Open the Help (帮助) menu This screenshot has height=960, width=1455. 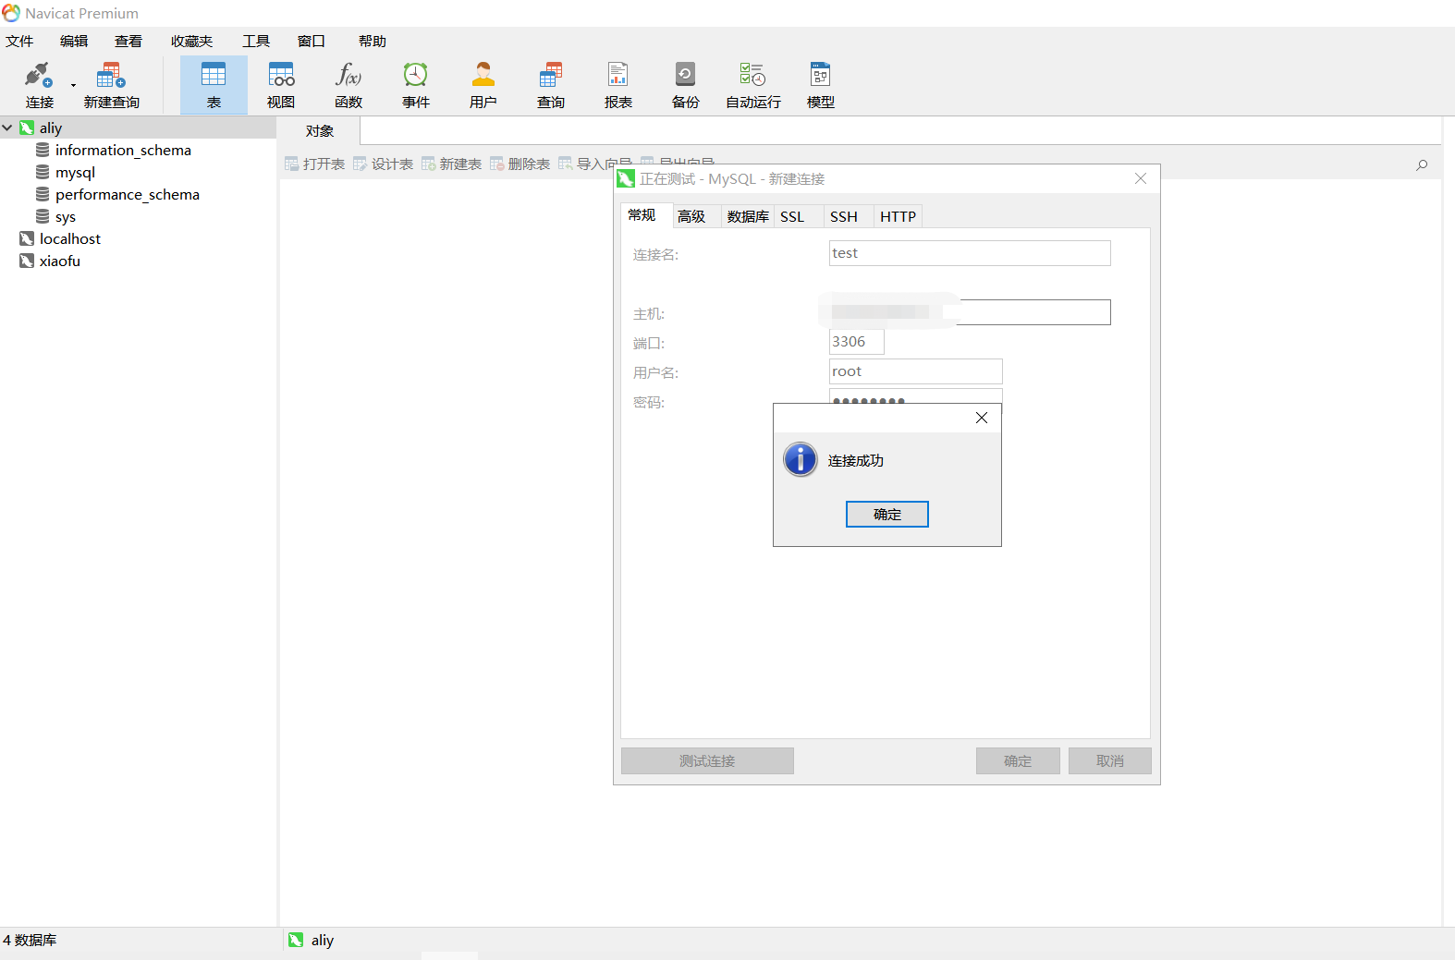[x=373, y=42]
